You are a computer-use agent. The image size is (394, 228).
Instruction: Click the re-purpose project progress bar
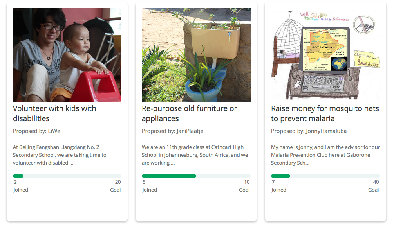pos(196,176)
